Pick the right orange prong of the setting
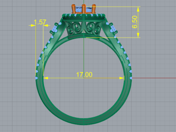This screenshot has height=132, width=176. 94,9
